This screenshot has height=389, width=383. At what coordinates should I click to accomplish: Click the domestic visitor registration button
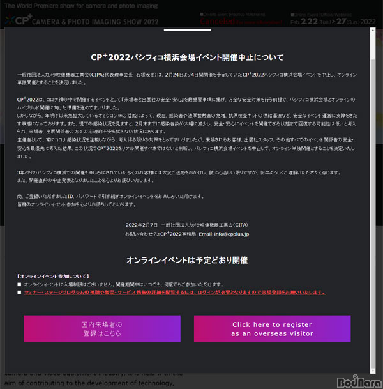click(x=102, y=329)
